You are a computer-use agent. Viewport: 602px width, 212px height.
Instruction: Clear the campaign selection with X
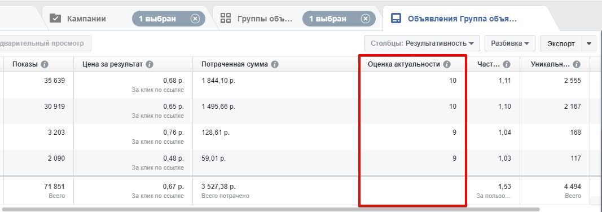point(195,19)
